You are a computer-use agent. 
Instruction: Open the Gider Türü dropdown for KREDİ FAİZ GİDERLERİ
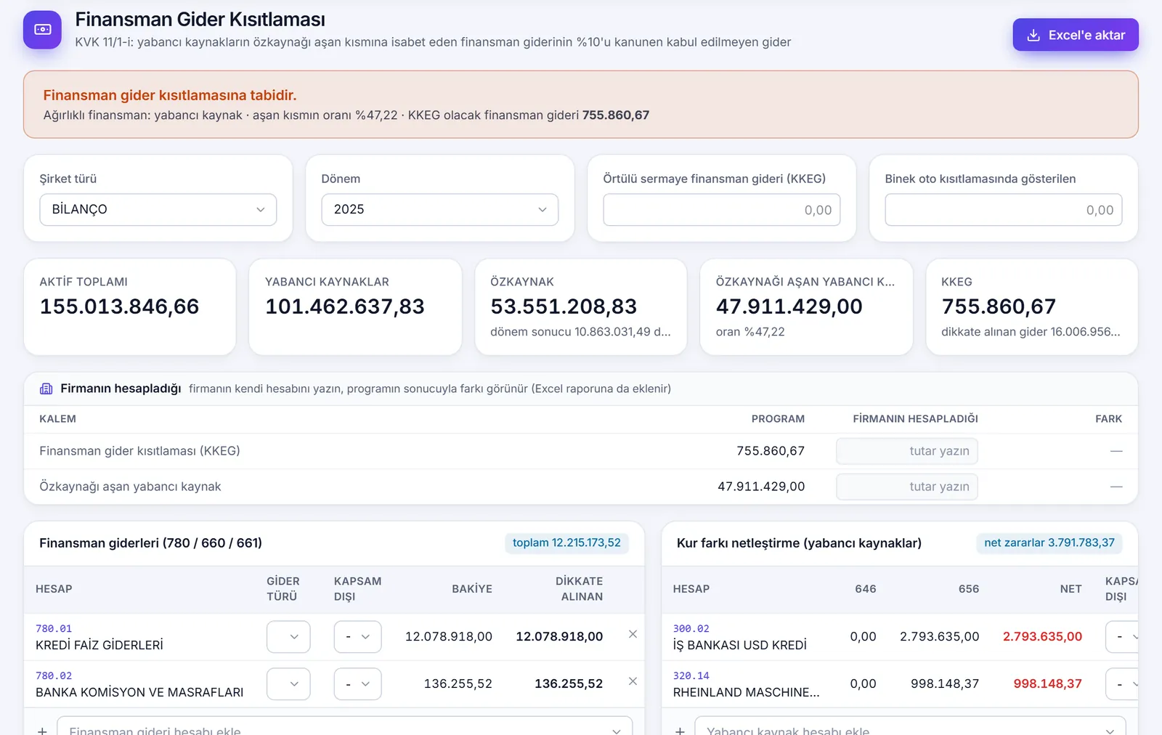288,637
